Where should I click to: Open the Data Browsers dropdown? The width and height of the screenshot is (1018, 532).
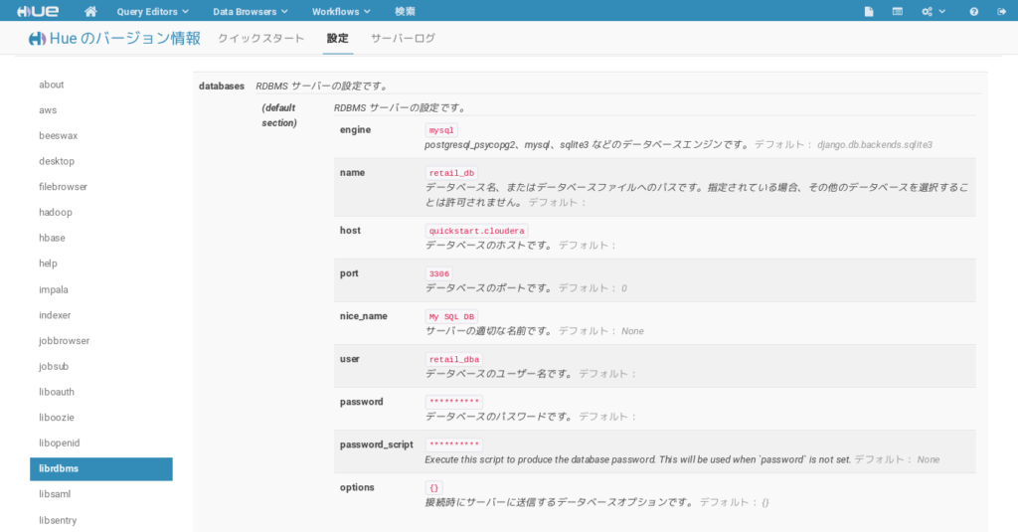[x=250, y=11]
